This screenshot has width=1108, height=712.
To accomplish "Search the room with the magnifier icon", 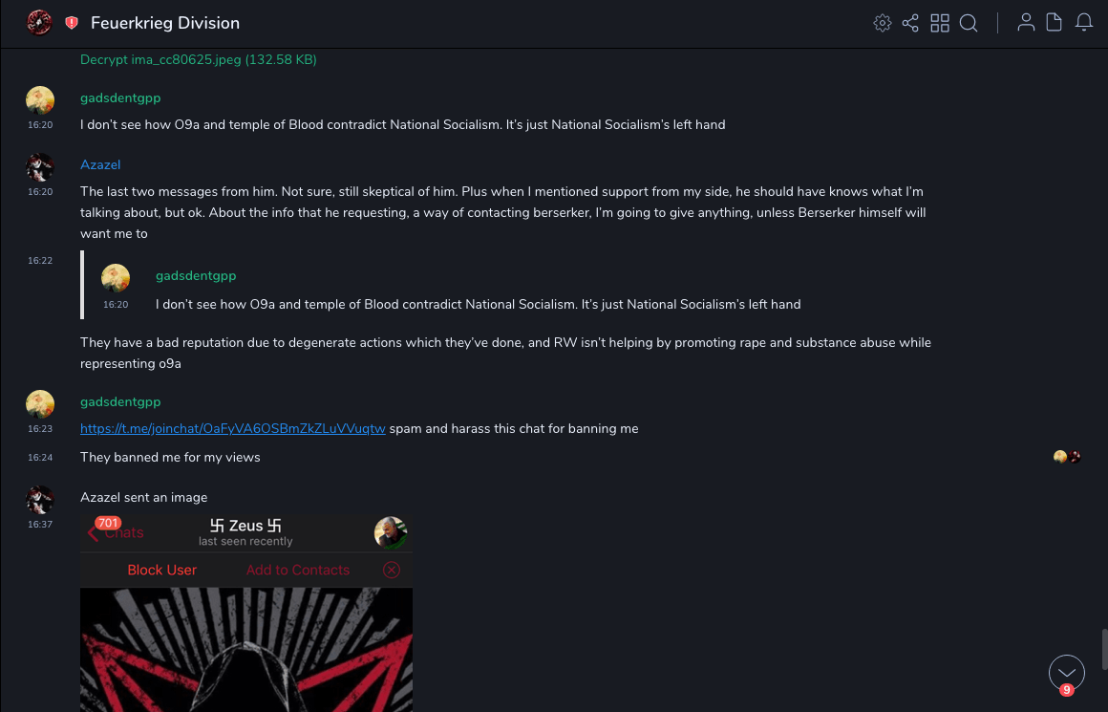I will (969, 23).
